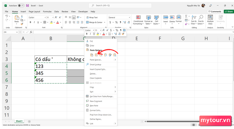The height and width of the screenshot is (129, 234).
Task: Open Conditional Formatting dropdown
Action: coord(138,20)
